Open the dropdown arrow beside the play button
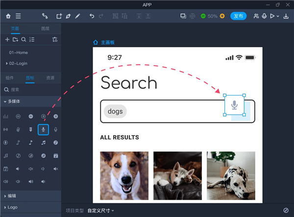Screen dimensions: 294x217 pyautogui.click(x=278, y=16)
